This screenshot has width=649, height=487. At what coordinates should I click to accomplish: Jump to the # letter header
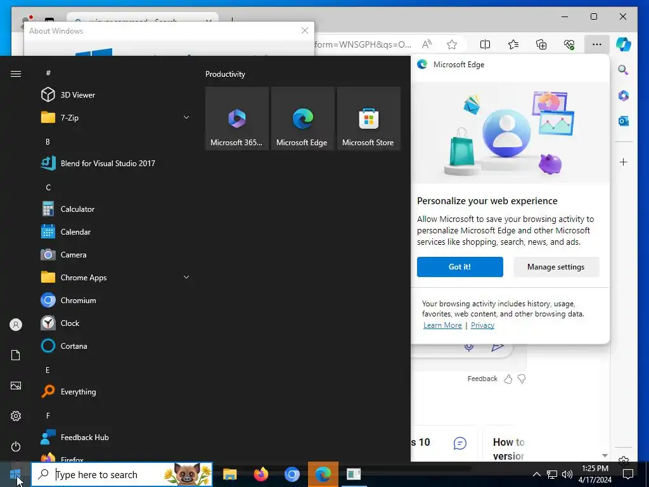coord(48,73)
